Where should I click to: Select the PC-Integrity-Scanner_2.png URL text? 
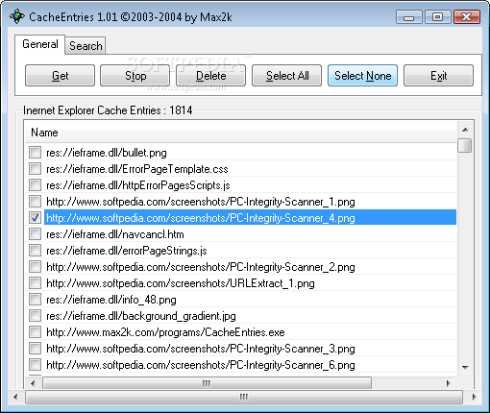point(201,267)
